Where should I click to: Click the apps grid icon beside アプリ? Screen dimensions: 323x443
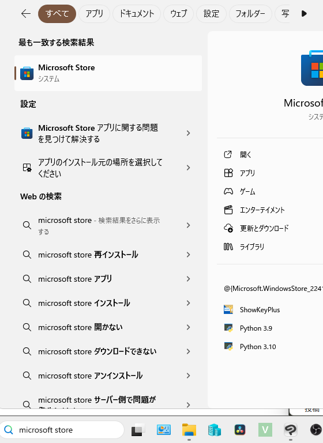[x=228, y=173]
